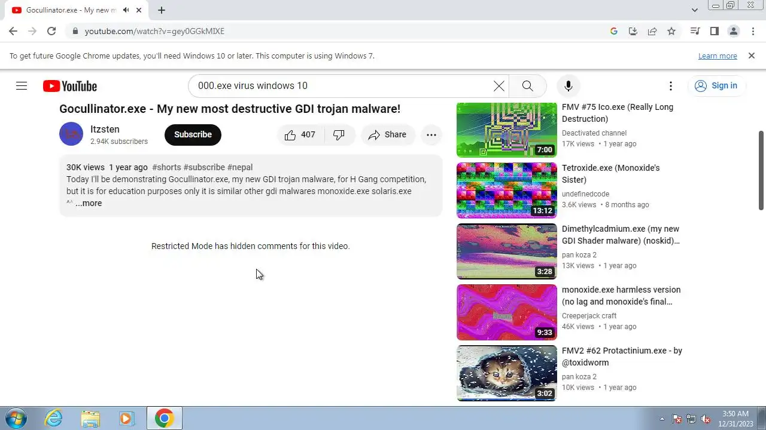Open Itzsten channel avatar
The height and width of the screenshot is (430, 766).
tap(71, 134)
